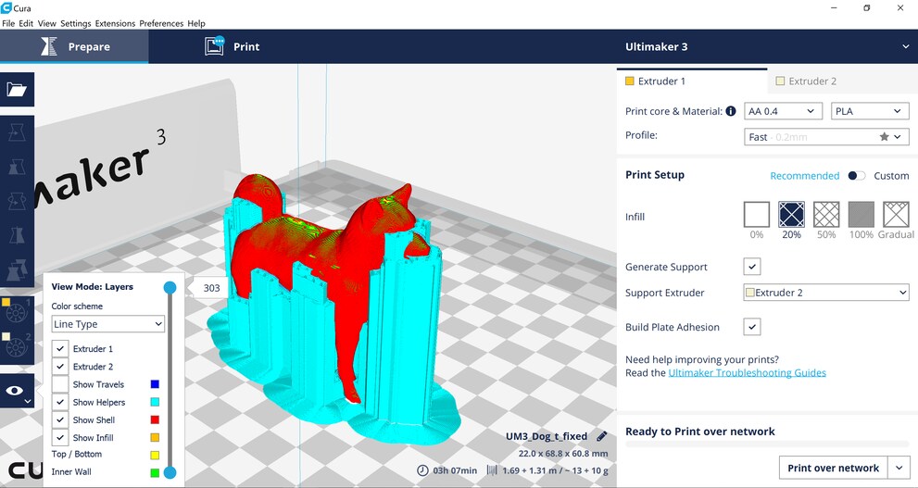Click the red Show Shell color swatch
The image size is (918, 488).
pos(155,419)
